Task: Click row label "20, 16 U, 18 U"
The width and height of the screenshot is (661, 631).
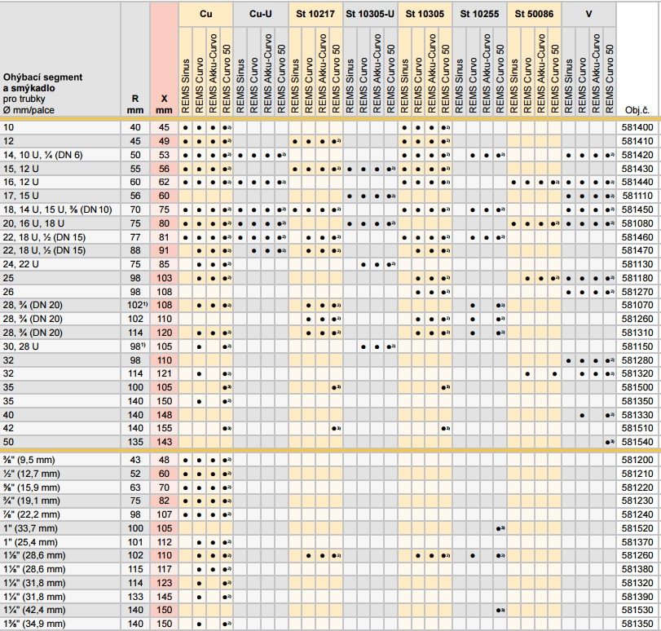Action: [33, 223]
